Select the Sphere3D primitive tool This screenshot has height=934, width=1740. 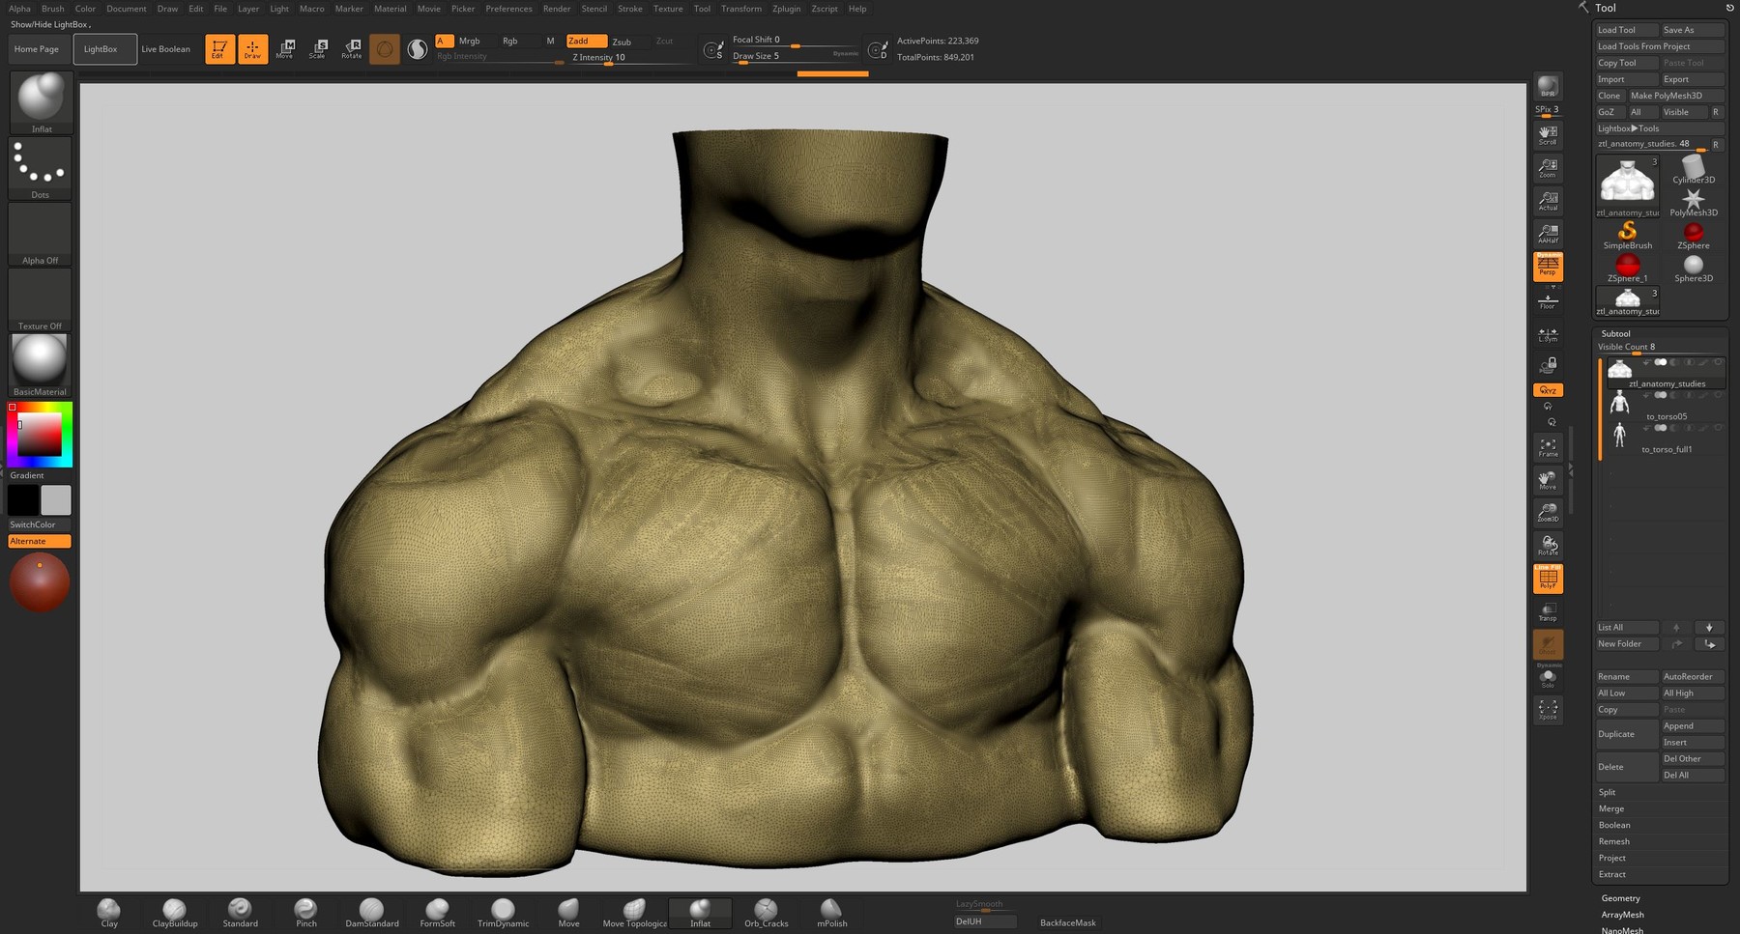[1693, 265]
